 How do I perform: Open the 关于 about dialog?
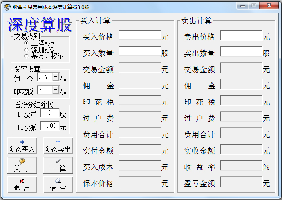[22, 165]
